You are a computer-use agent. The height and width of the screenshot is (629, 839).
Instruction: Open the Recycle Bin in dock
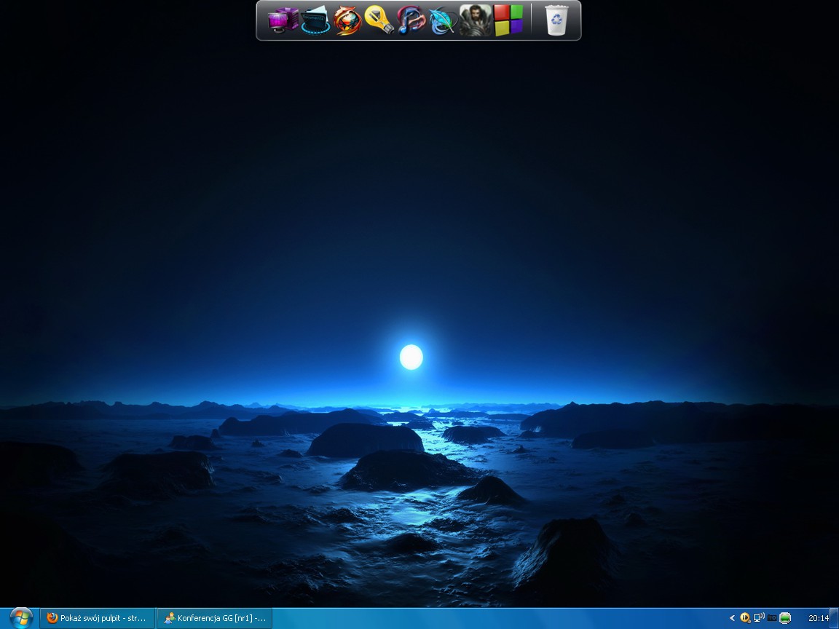tap(556, 20)
